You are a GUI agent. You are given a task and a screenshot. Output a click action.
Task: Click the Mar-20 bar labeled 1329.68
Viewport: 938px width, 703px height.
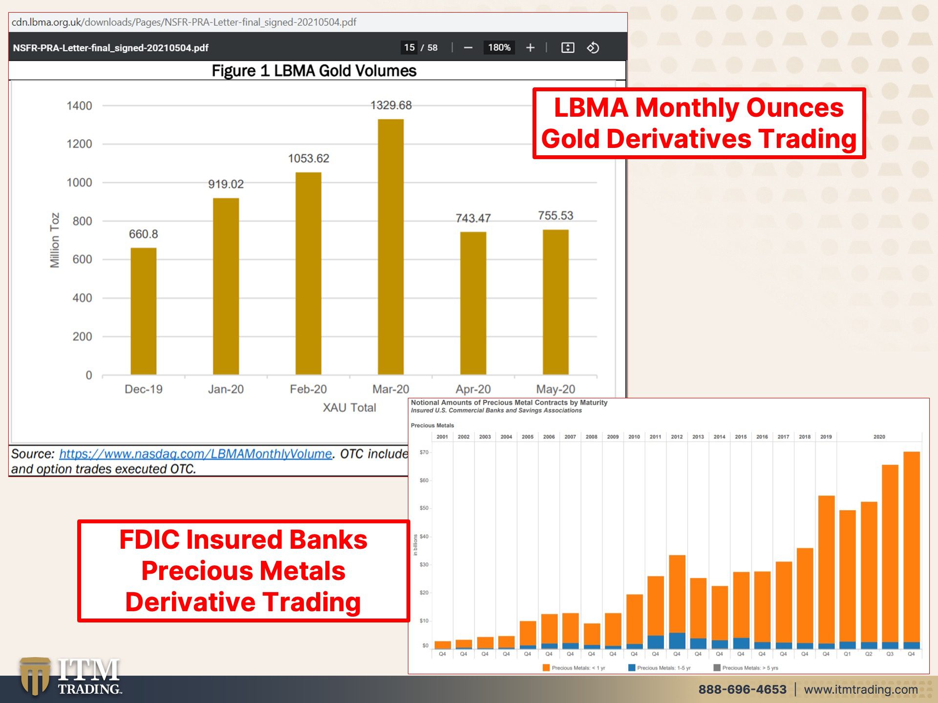[391, 247]
